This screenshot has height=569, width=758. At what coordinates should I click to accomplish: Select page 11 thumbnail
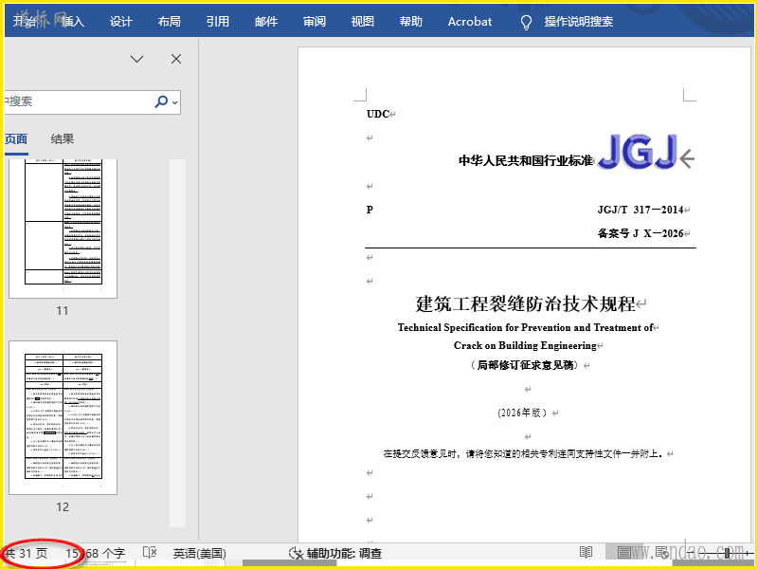(x=63, y=229)
